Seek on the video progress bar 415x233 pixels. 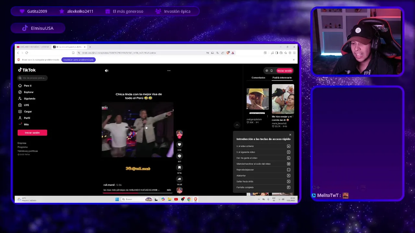pos(137,193)
